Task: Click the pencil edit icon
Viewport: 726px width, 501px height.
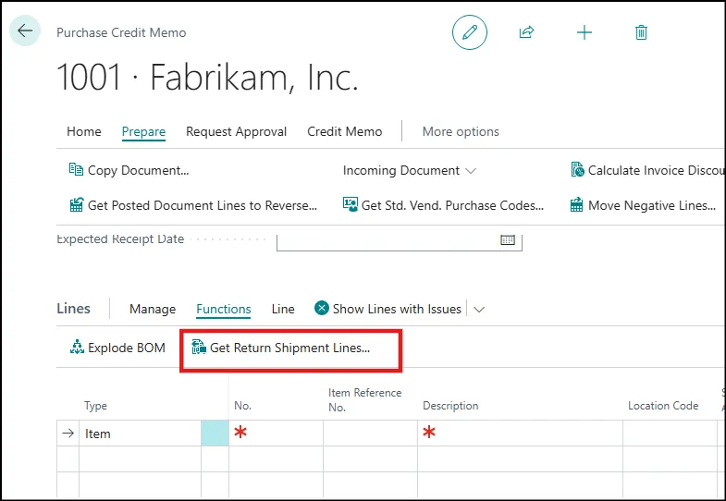Action: click(x=470, y=32)
